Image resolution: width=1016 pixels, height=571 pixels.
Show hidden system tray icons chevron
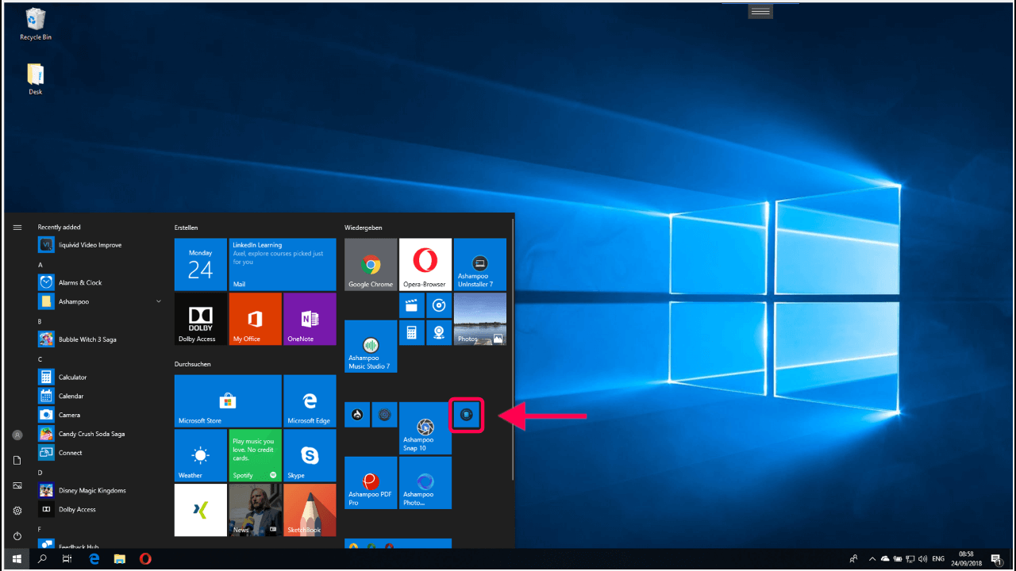pyautogui.click(x=872, y=559)
